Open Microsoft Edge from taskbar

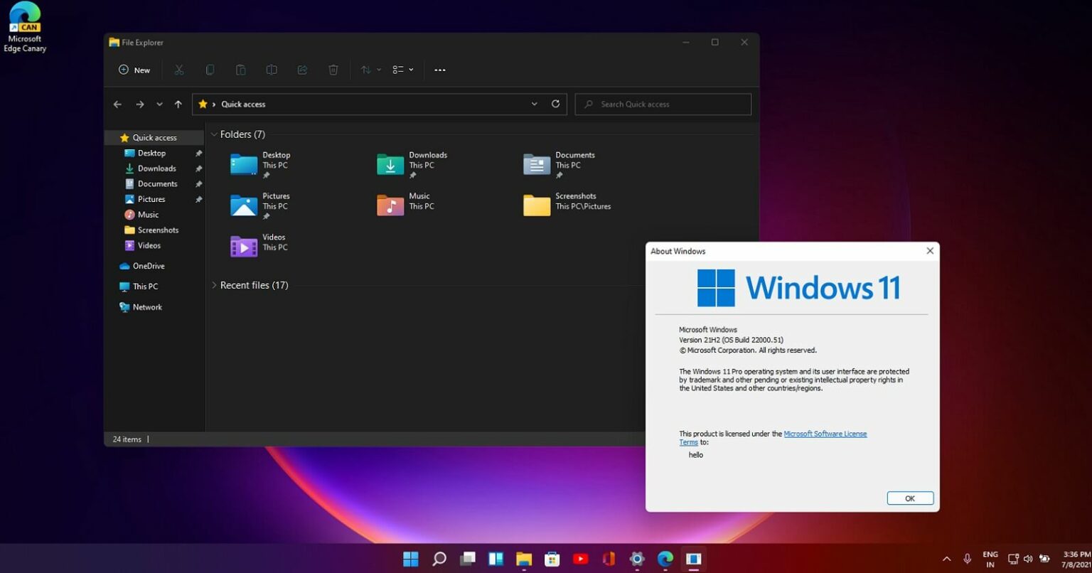click(665, 559)
